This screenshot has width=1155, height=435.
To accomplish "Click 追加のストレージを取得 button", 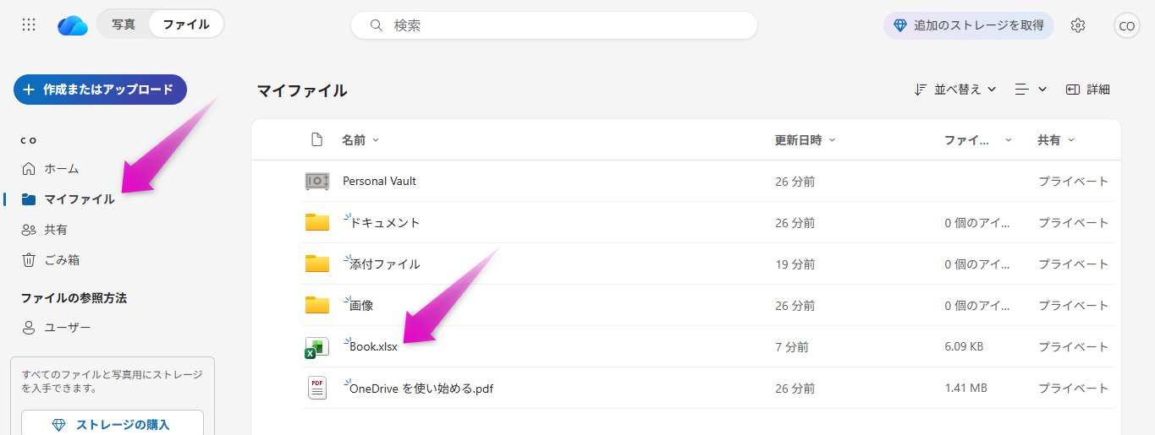I will click(x=969, y=25).
